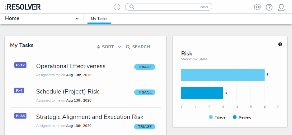
Task: Toggle the Review legend item
Action: click(242, 117)
